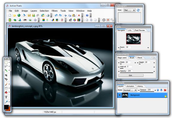Move layer up with blue up arrow
Screen dimensions: 172x118
coord(158,90)
